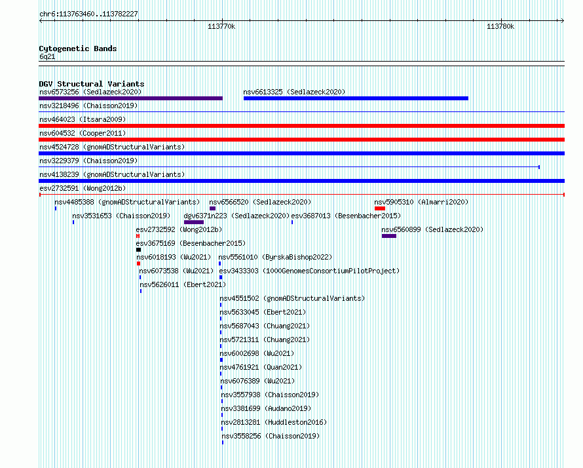Select purple nsv6560899 variant bar
The width and height of the screenshot is (583, 468).
tap(389, 236)
